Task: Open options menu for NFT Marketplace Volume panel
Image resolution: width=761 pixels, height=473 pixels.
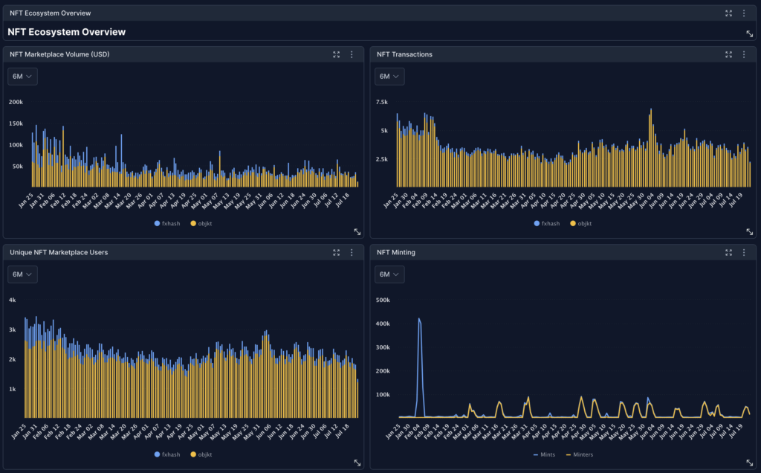Action: [352, 54]
